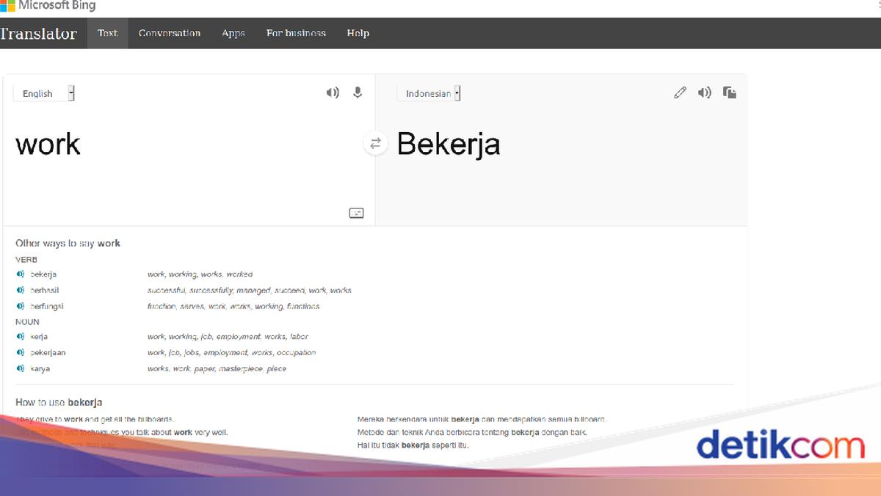The image size is (881, 496).
Task: Play pronunciation of pekerjaan
Action: pos(21,353)
